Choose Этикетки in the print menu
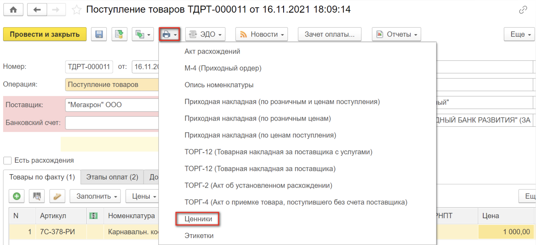 pyautogui.click(x=199, y=235)
